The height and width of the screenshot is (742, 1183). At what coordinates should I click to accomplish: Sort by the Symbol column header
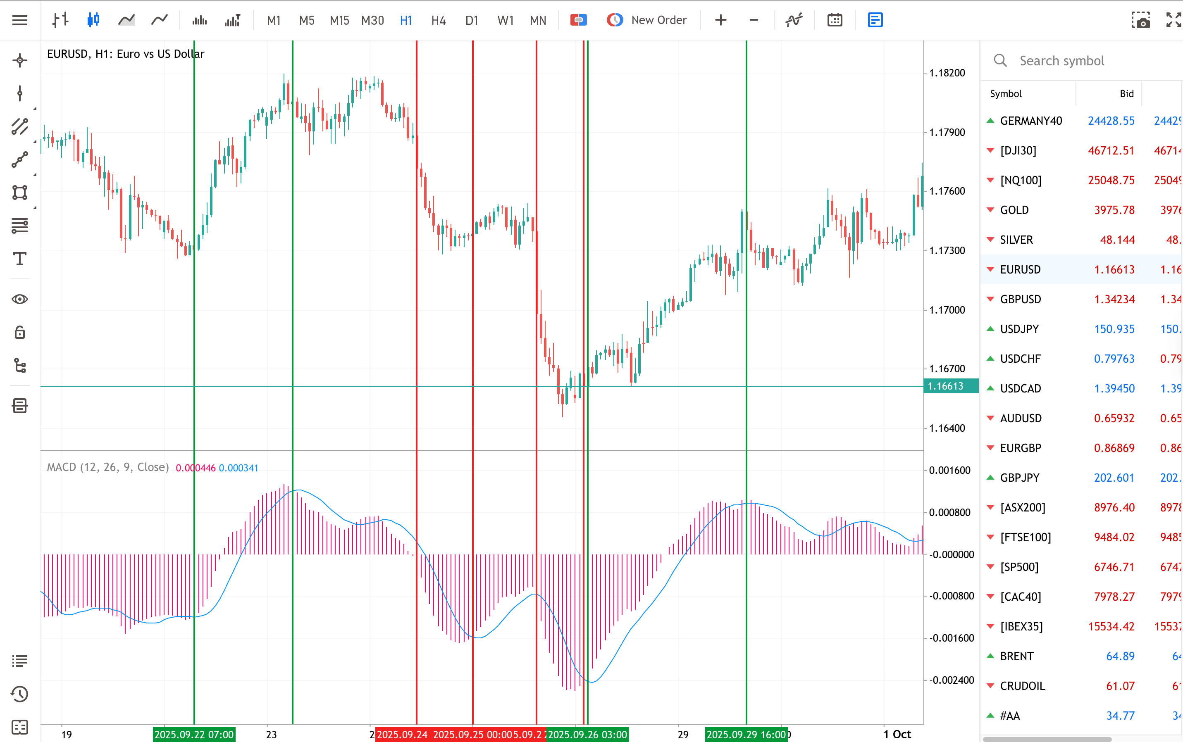[1005, 94]
